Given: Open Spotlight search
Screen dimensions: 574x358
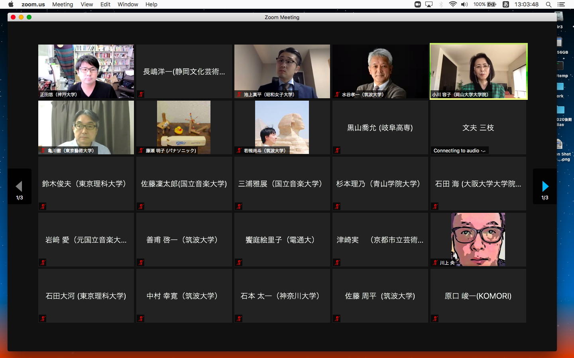Looking at the screenshot, I should point(548,4).
